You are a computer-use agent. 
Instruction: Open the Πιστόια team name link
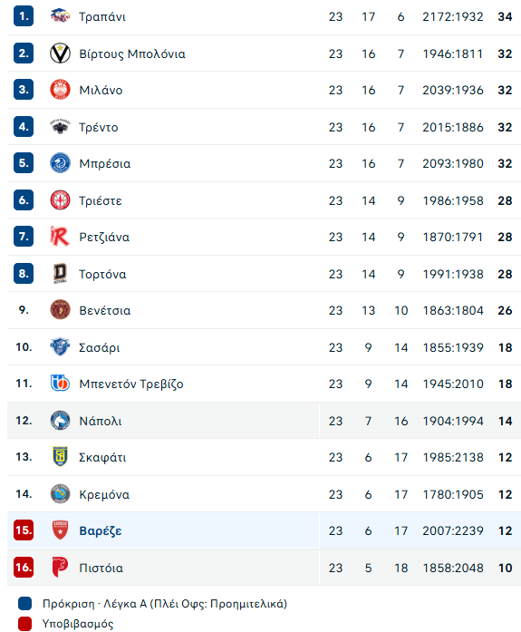click(101, 568)
